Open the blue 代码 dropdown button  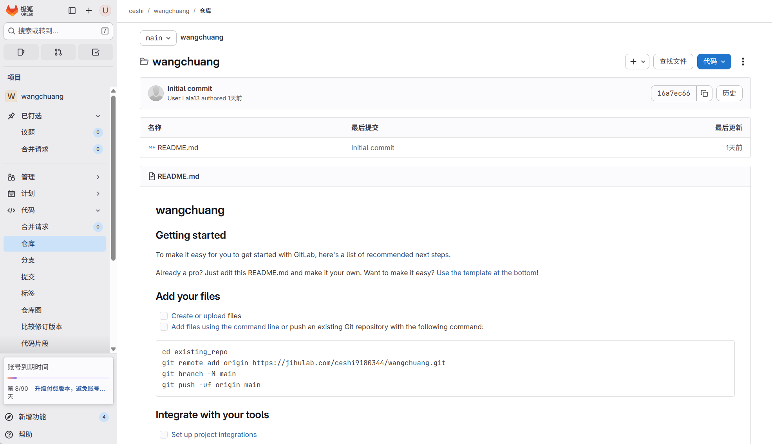point(714,62)
